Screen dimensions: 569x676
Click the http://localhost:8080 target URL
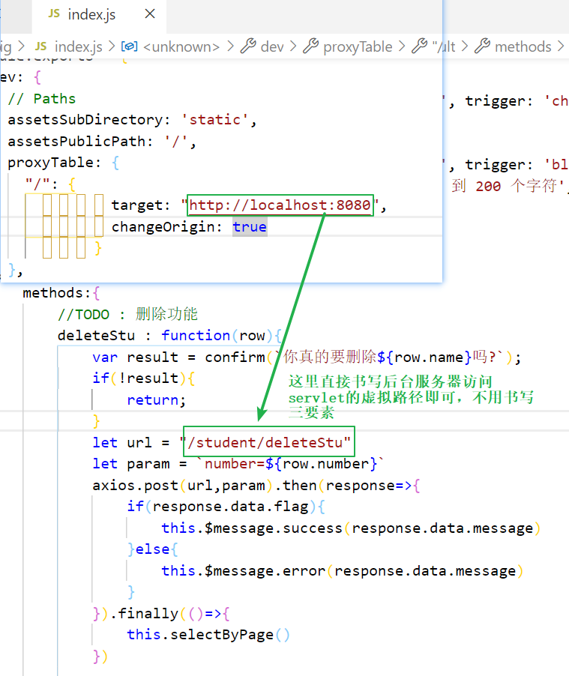click(x=280, y=205)
